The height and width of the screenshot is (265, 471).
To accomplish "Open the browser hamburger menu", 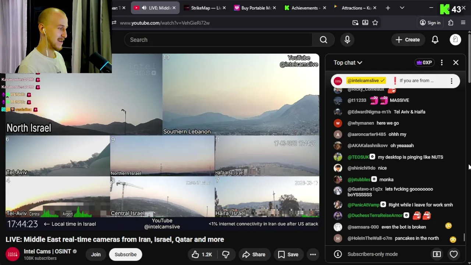I will pos(463,23).
